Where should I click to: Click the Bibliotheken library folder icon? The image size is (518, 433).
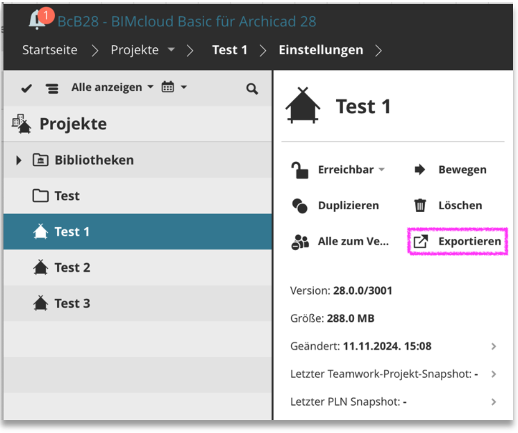coord(40,160)
